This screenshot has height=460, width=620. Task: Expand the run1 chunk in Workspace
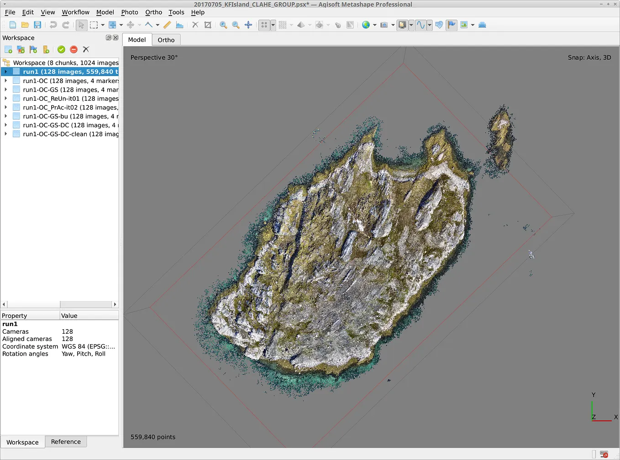point(5,72)
